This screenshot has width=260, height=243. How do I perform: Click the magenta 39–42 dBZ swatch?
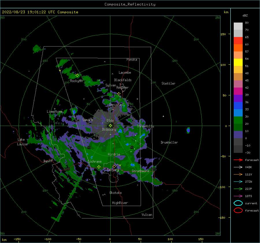coord(238,91)
